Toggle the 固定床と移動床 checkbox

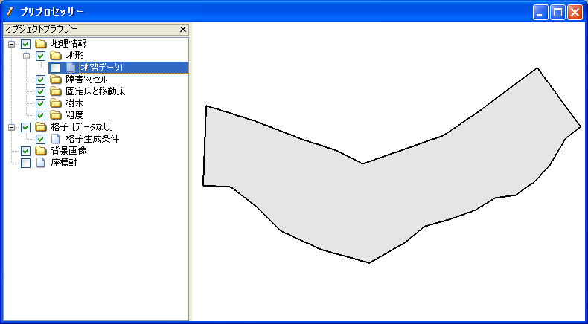pos(40,91)
